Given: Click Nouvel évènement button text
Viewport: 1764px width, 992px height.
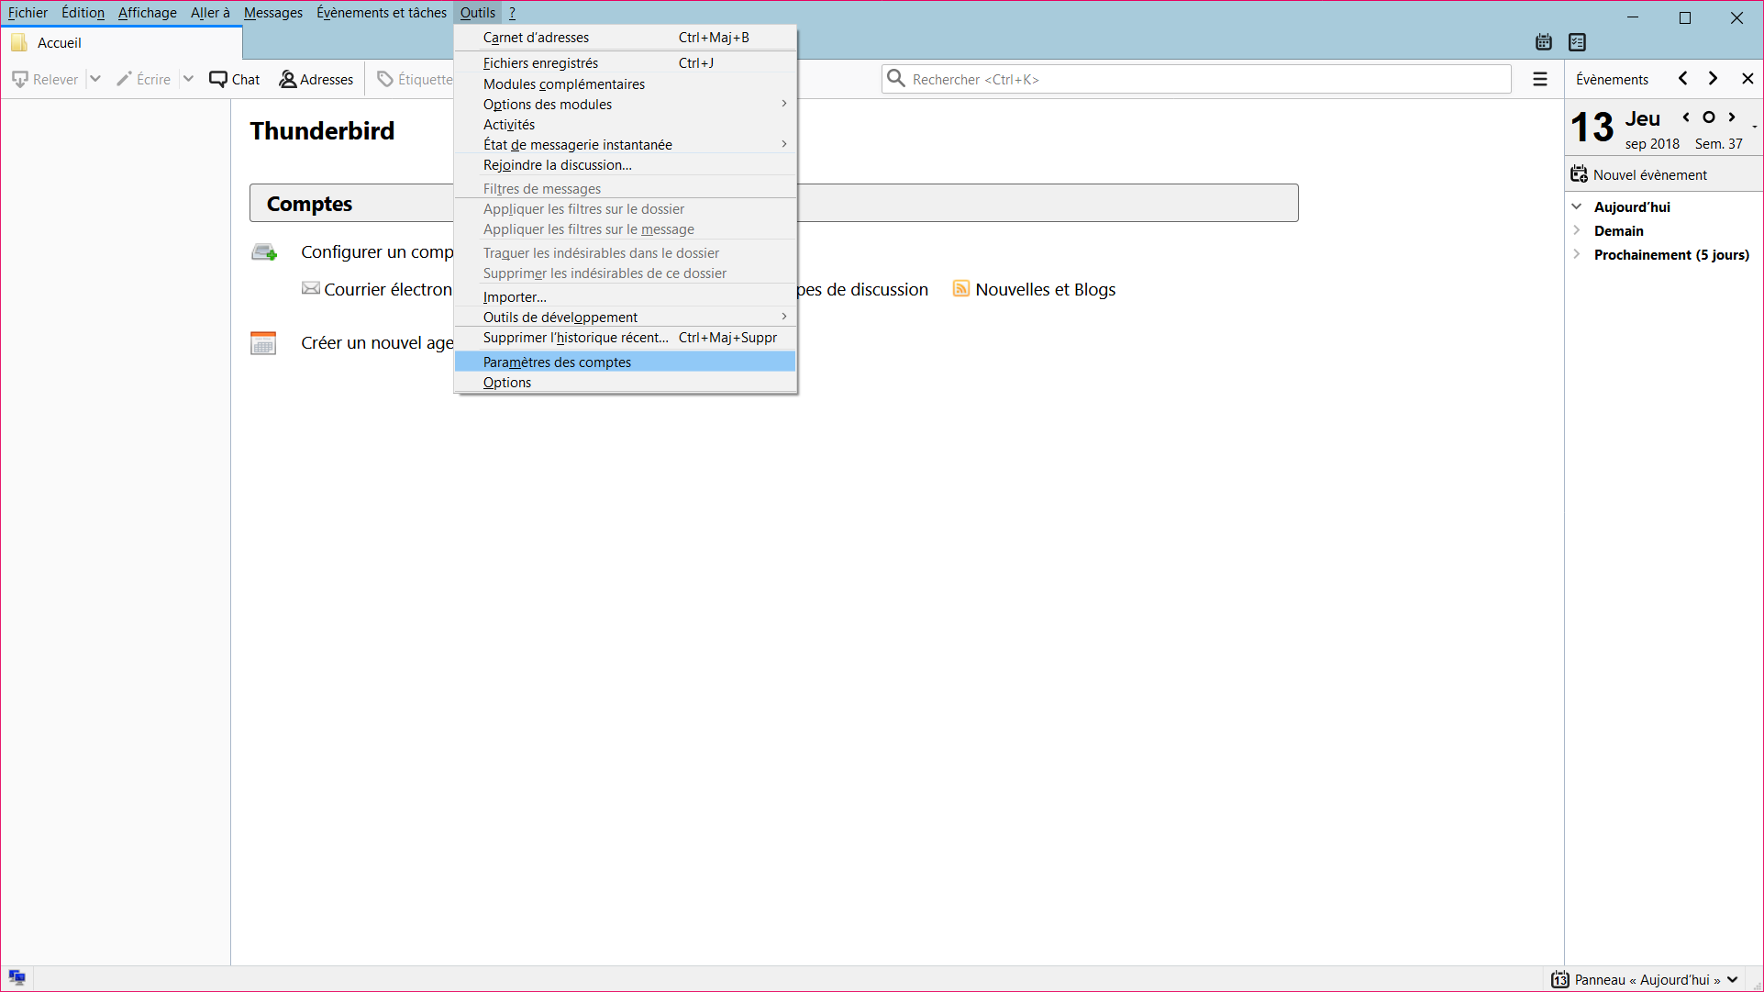Looking at the screenshot, I should point(1650,175).
